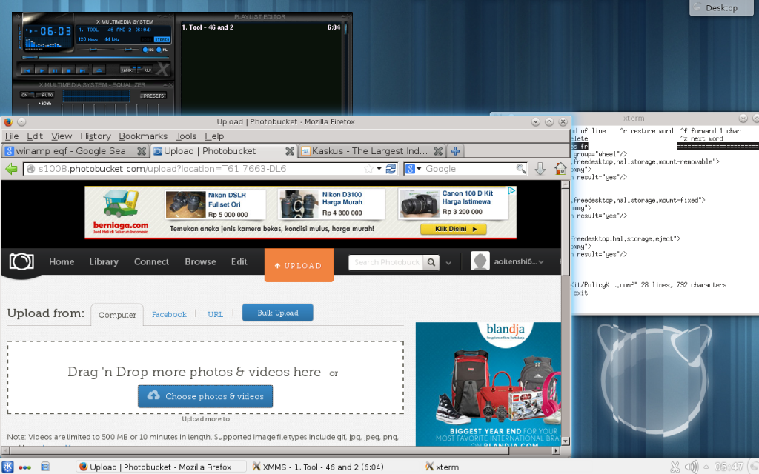Select playlist entry Tool - 46 and 2
The height and width of the screenshot is (474, 759).
[x=261, y=27]
